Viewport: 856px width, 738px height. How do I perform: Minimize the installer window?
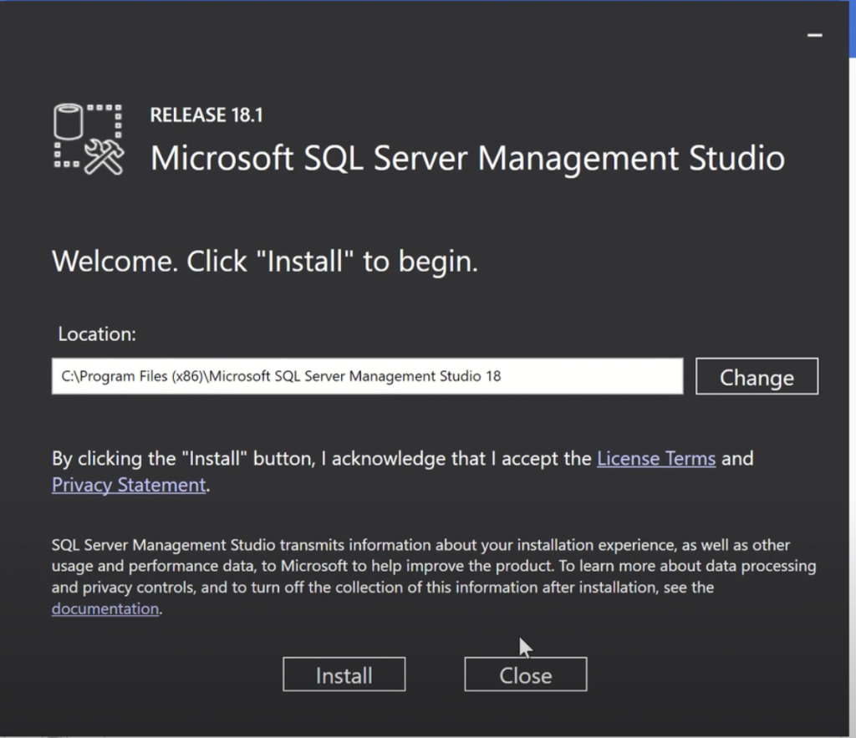814,35
